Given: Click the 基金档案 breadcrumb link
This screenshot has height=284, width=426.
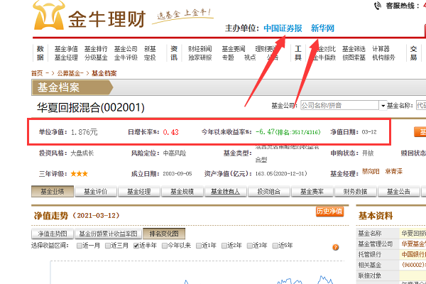Looking at the screenshot, I should [104, 73].
